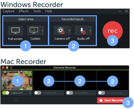The height and width of the screenshot is (109, 134).
Task: Click the System Audio label
Action: (114, 93)
